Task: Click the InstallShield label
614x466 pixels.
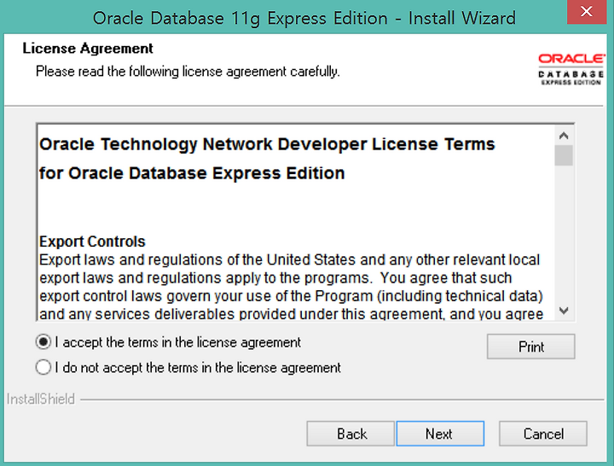Action: [41, 399]
